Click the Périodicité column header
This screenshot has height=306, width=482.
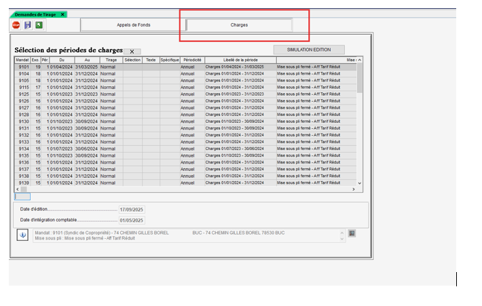click(x=192, y=60)
